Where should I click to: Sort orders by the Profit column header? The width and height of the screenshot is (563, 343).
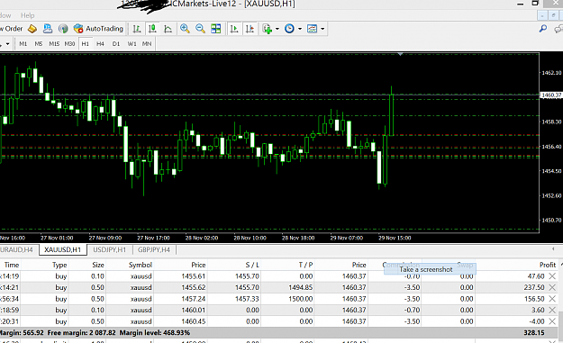coord(548,265)
